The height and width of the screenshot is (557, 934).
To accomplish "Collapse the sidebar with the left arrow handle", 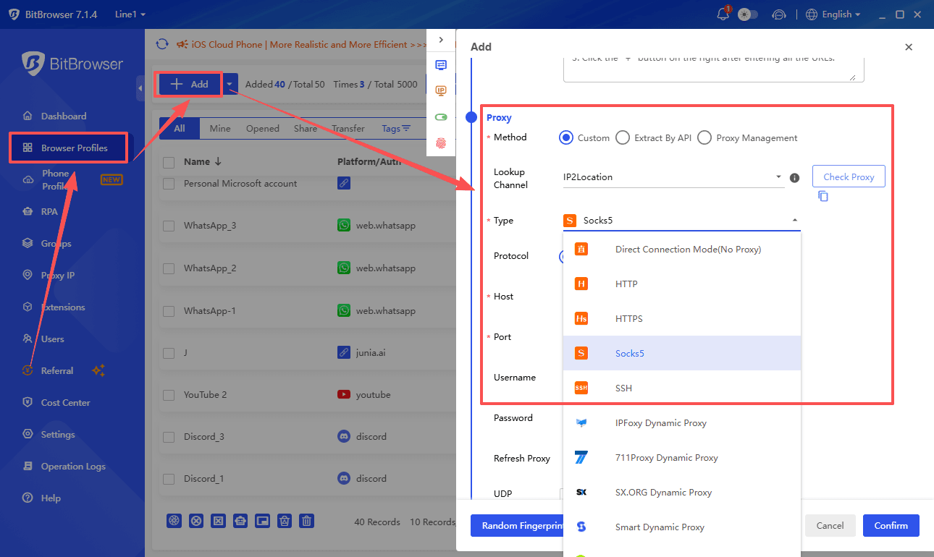I will pos(140,88).
